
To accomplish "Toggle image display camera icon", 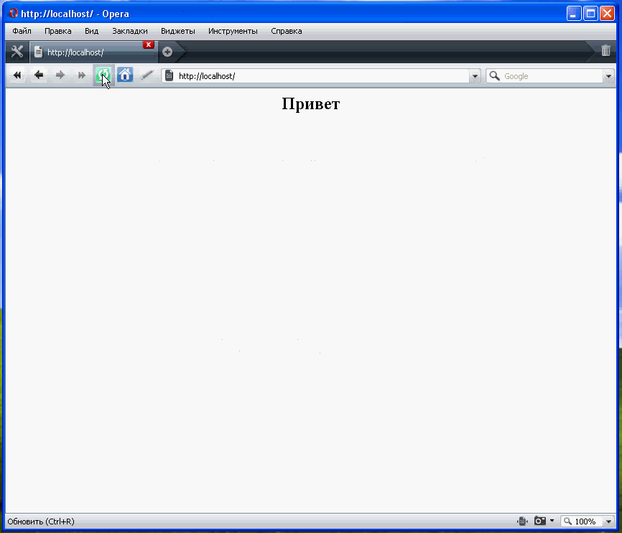I will click(540, 521).
